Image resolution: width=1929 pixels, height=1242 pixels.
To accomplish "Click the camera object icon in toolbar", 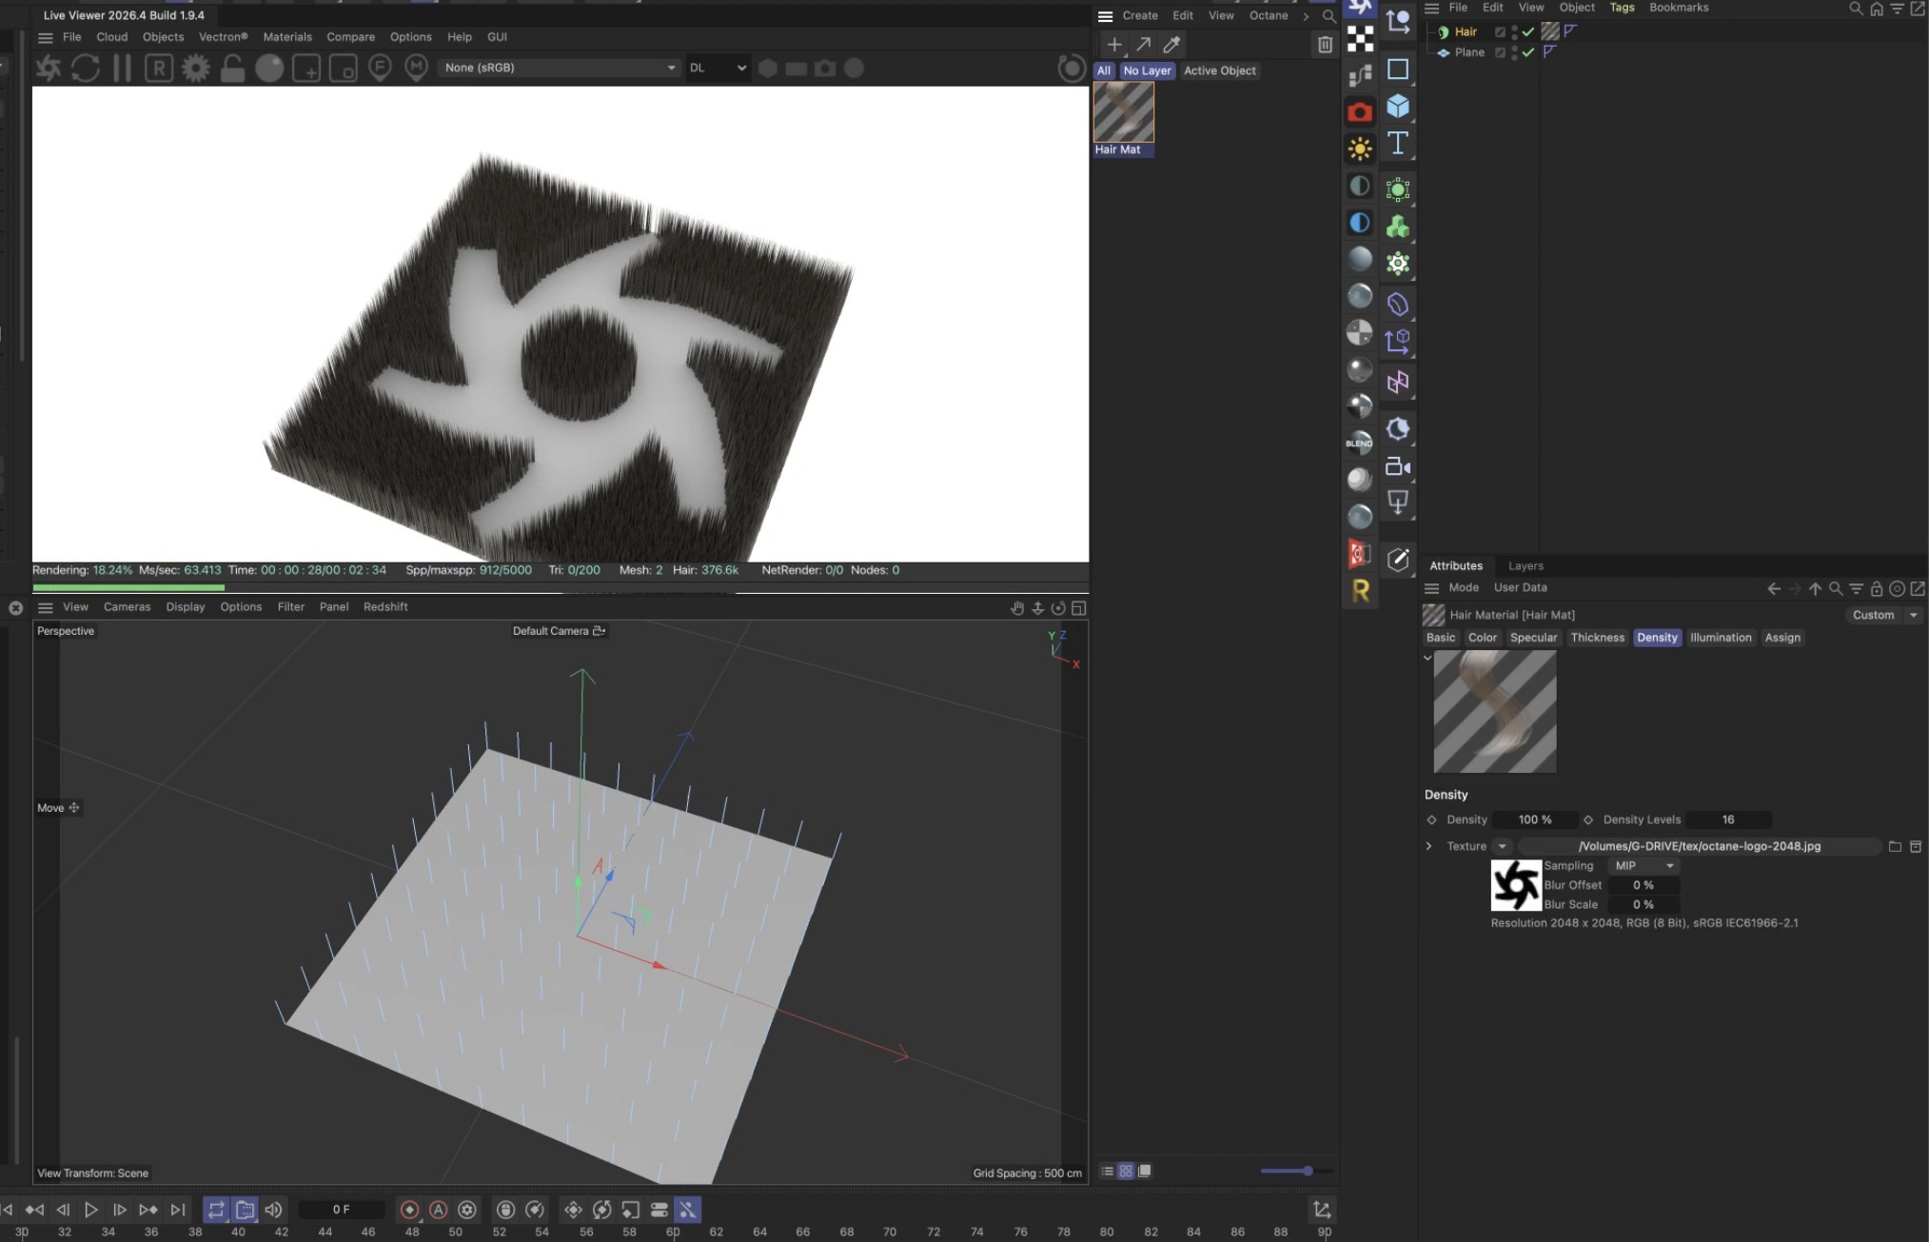I will (x=1398, y=466).
